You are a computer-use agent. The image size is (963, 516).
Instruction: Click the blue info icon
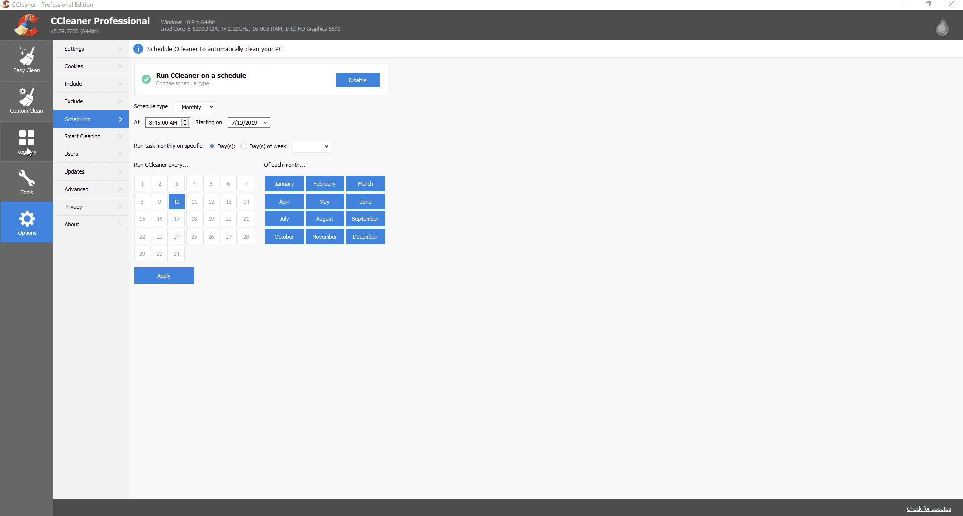[138, 49]
